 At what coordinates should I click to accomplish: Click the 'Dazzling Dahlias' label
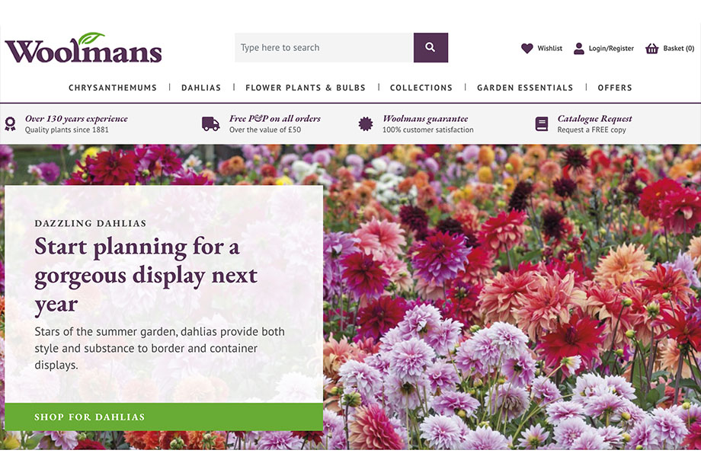[x=91, y=223]
